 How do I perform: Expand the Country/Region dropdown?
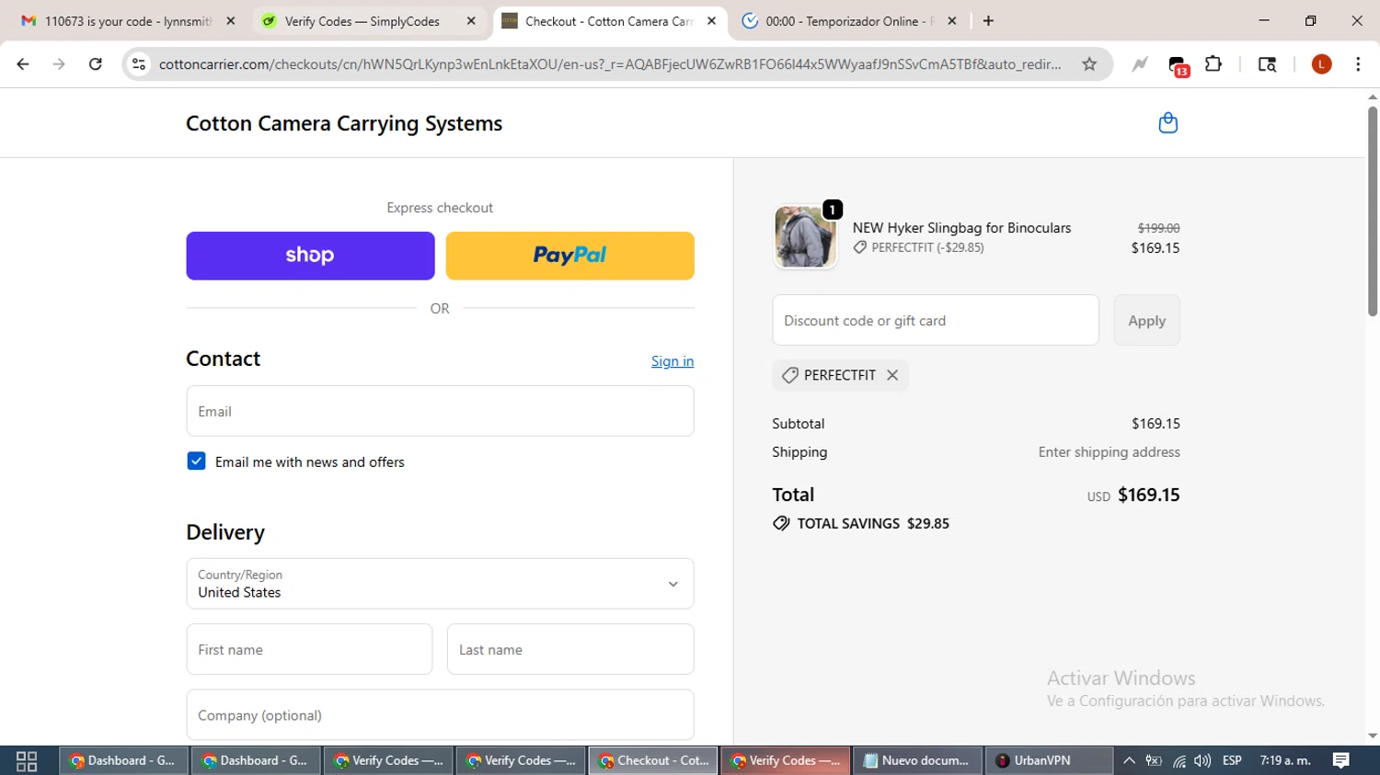pyautogui.click(x=440, y=584)
